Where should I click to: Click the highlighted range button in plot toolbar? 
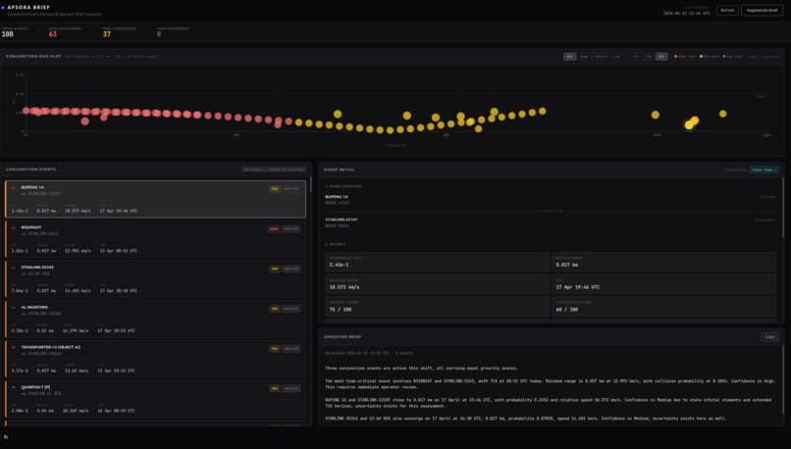click(x=661, y=57)
